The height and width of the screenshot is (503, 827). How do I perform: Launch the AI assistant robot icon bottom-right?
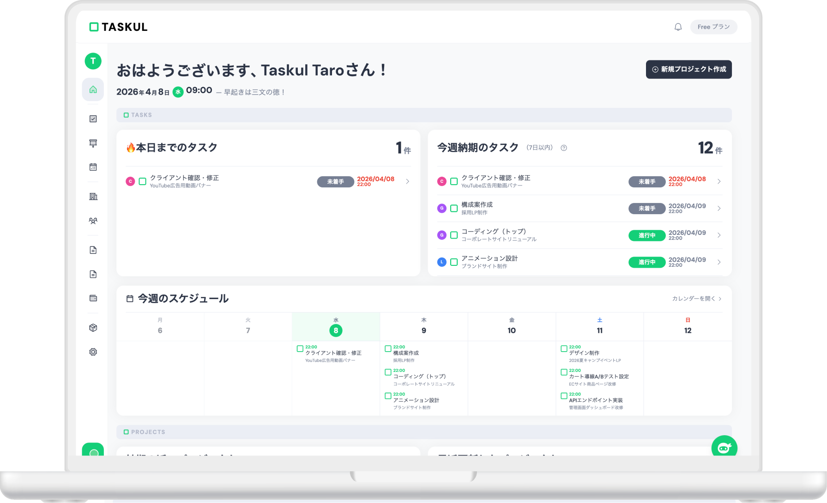tap(725, 447)
